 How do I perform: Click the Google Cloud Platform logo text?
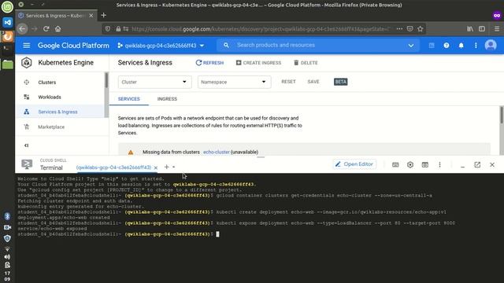click(73, 46)
